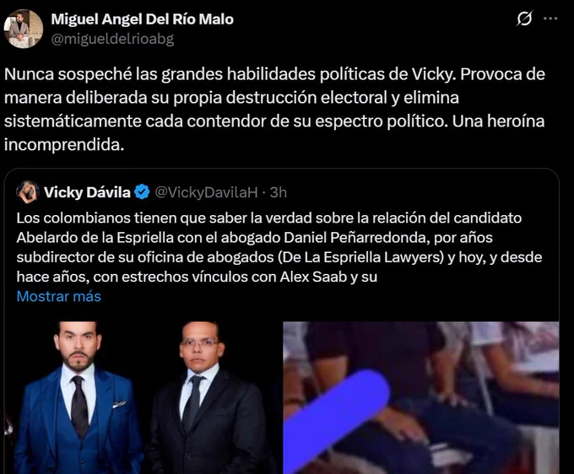574x474 pixels.
Task: Select the blue verified badge
Action: coord(142,192)
